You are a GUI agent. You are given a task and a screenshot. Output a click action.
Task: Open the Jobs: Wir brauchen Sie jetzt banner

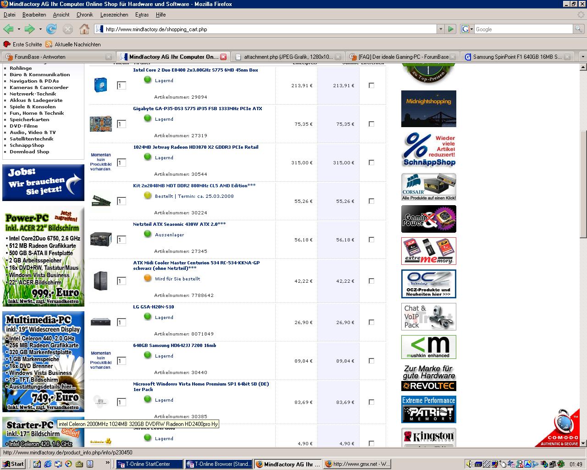(x=44, y=183)
